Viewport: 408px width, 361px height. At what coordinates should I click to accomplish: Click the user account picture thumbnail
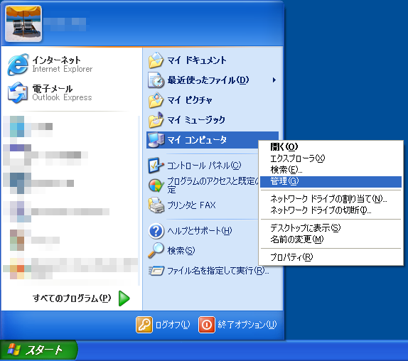click(23, 23)
